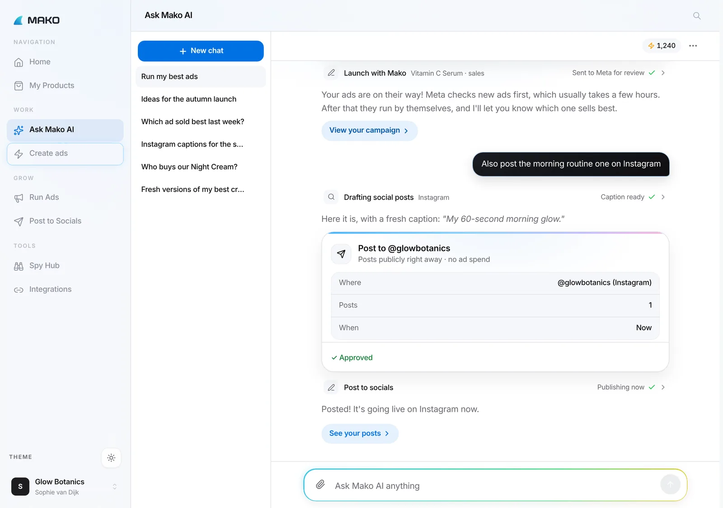Start a New chat
723x508 pixels.
[201, 51]
